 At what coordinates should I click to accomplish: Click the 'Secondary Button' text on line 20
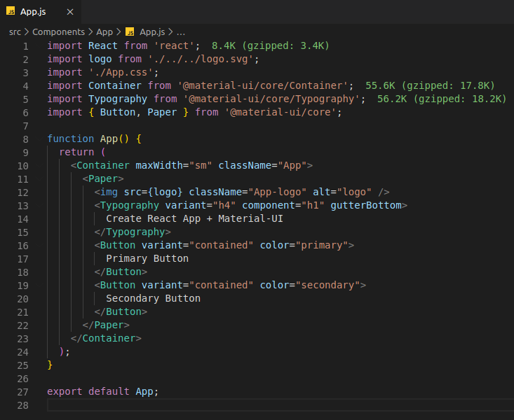pos(153,299)
